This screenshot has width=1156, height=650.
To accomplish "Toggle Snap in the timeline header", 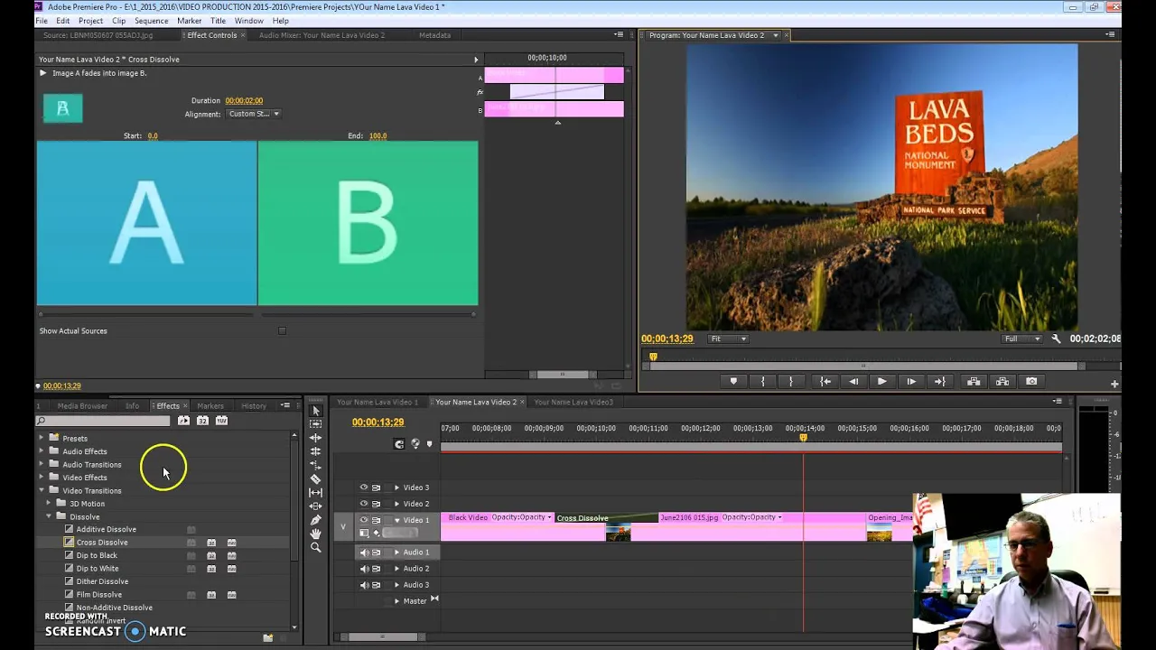I will 399,444.
